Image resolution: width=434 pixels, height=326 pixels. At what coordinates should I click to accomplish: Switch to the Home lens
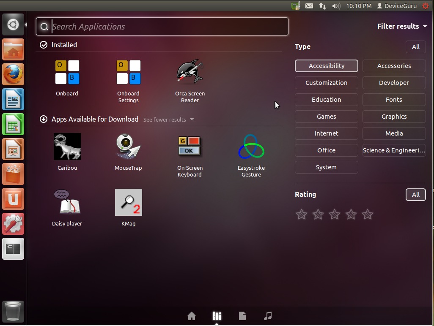tap(192, 316)
